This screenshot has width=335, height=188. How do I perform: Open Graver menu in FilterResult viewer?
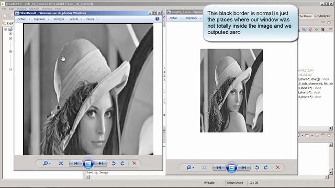tap(75, 19)
